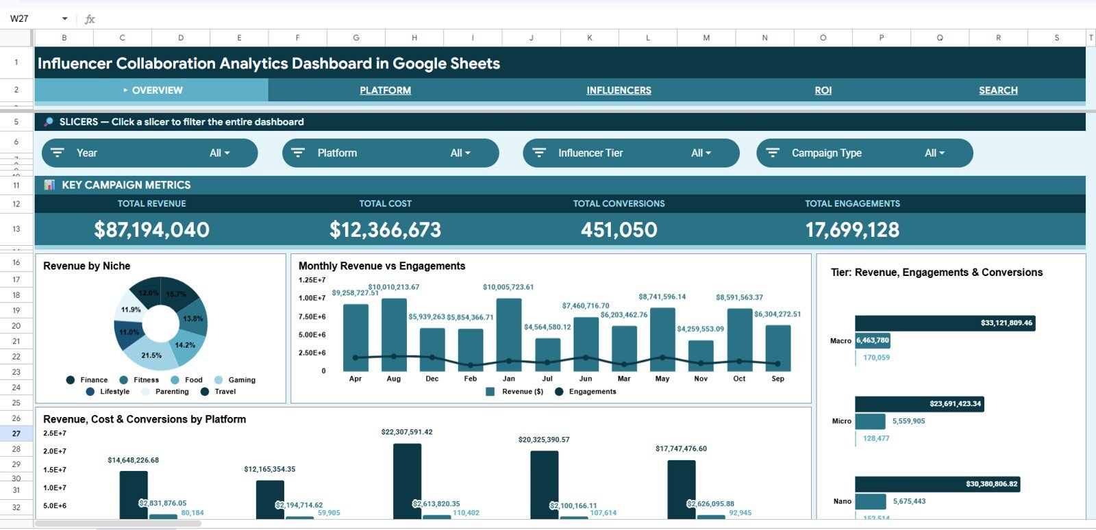Open the ROI tab

pos(823,90)
